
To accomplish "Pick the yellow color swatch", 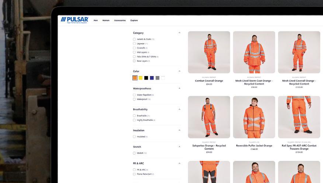I will (x=140, y=78).
